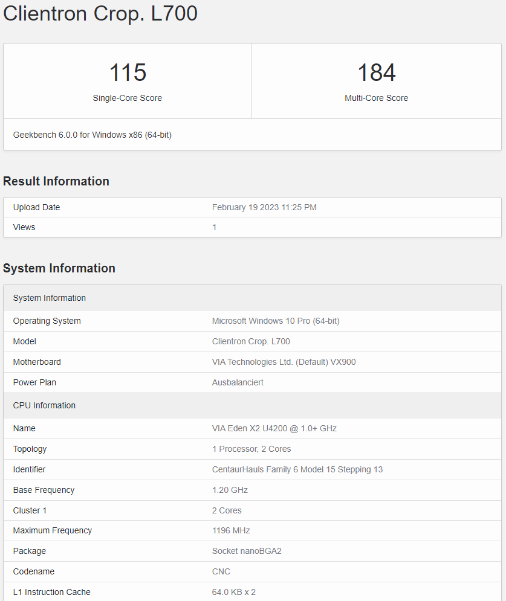This screenshot has height=601, width=506.
Task: Click the 'CPU Information' table header row
Action: [253, 405]
